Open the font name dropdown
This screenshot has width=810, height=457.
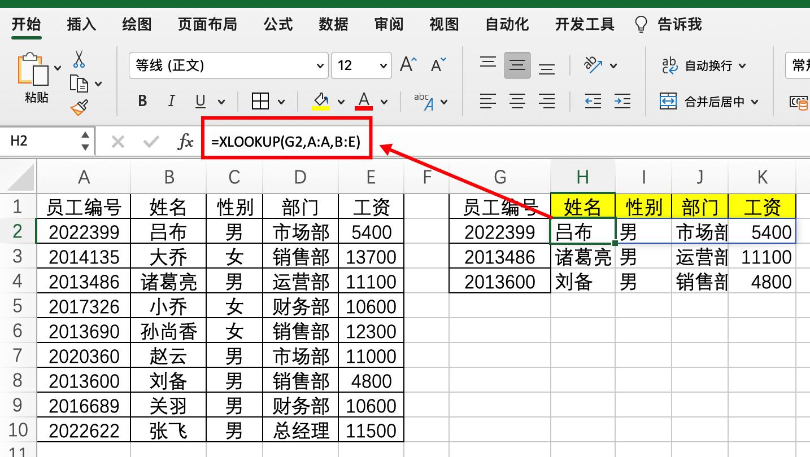tap(320, 65)
